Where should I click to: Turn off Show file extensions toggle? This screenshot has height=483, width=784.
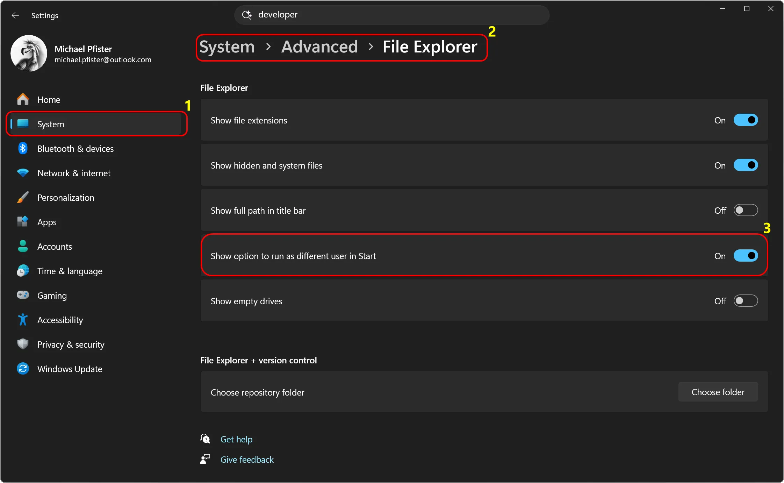click(746, 120)
